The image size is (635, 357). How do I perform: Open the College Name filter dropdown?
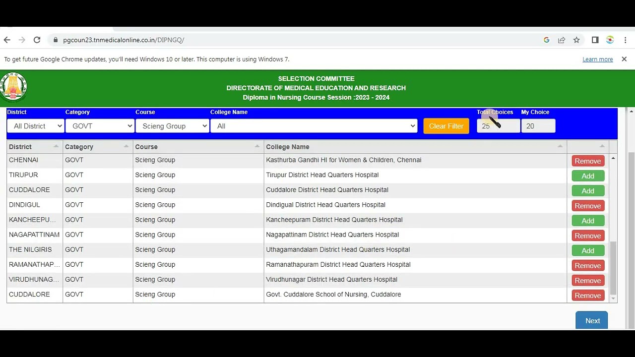314,126
